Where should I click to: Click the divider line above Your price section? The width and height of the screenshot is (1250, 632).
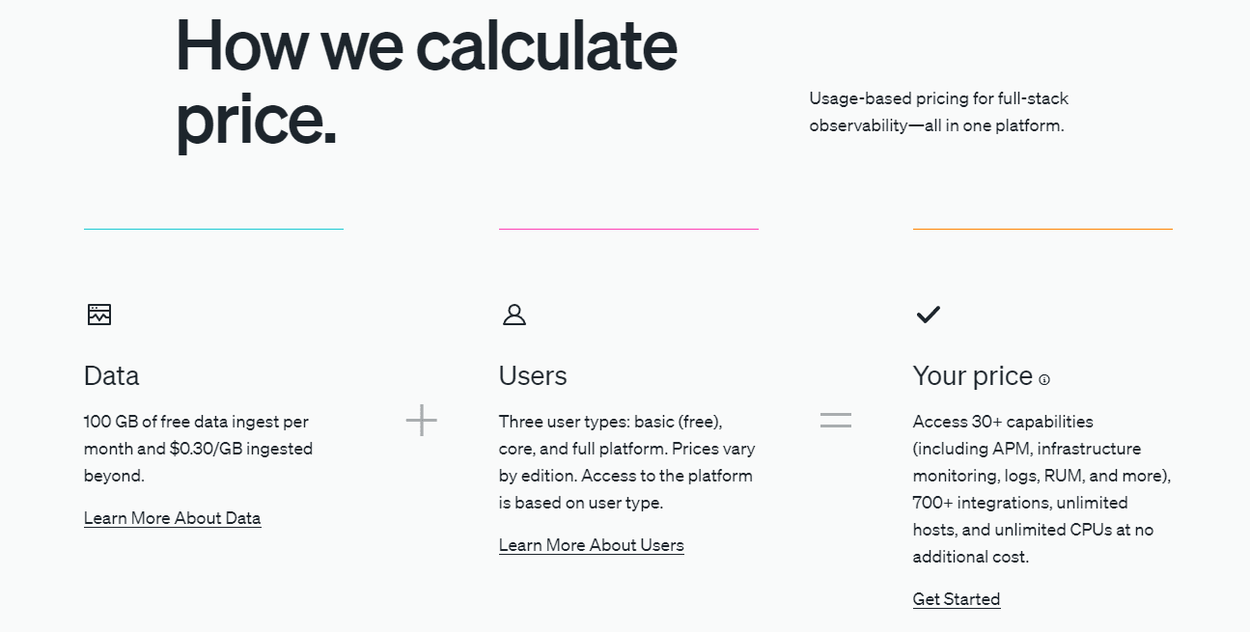(1042, 229)
